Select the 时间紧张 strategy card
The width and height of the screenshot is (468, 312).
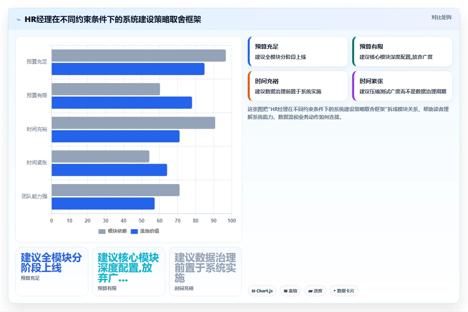tap(402, 86)
